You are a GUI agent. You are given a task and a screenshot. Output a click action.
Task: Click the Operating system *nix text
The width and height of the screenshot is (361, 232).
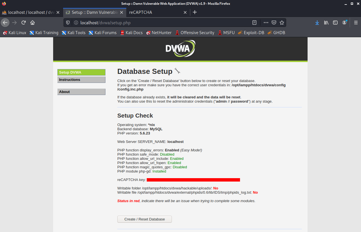(136, 125)
